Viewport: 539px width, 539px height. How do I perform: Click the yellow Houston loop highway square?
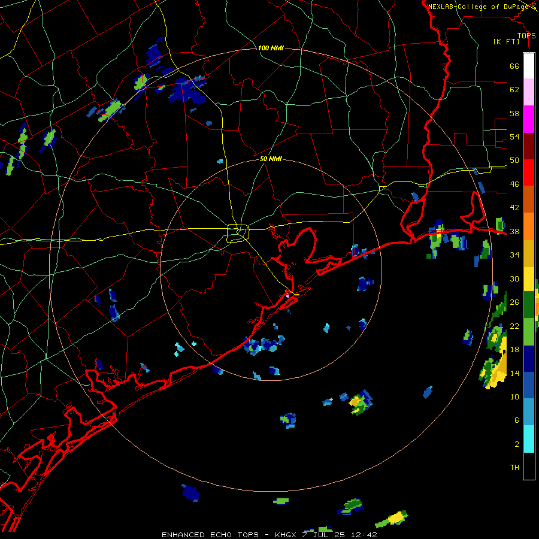[x=238, y=233]
